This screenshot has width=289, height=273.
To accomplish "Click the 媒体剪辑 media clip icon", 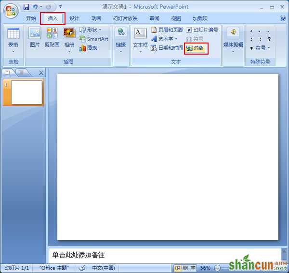I will pos(233,32).
